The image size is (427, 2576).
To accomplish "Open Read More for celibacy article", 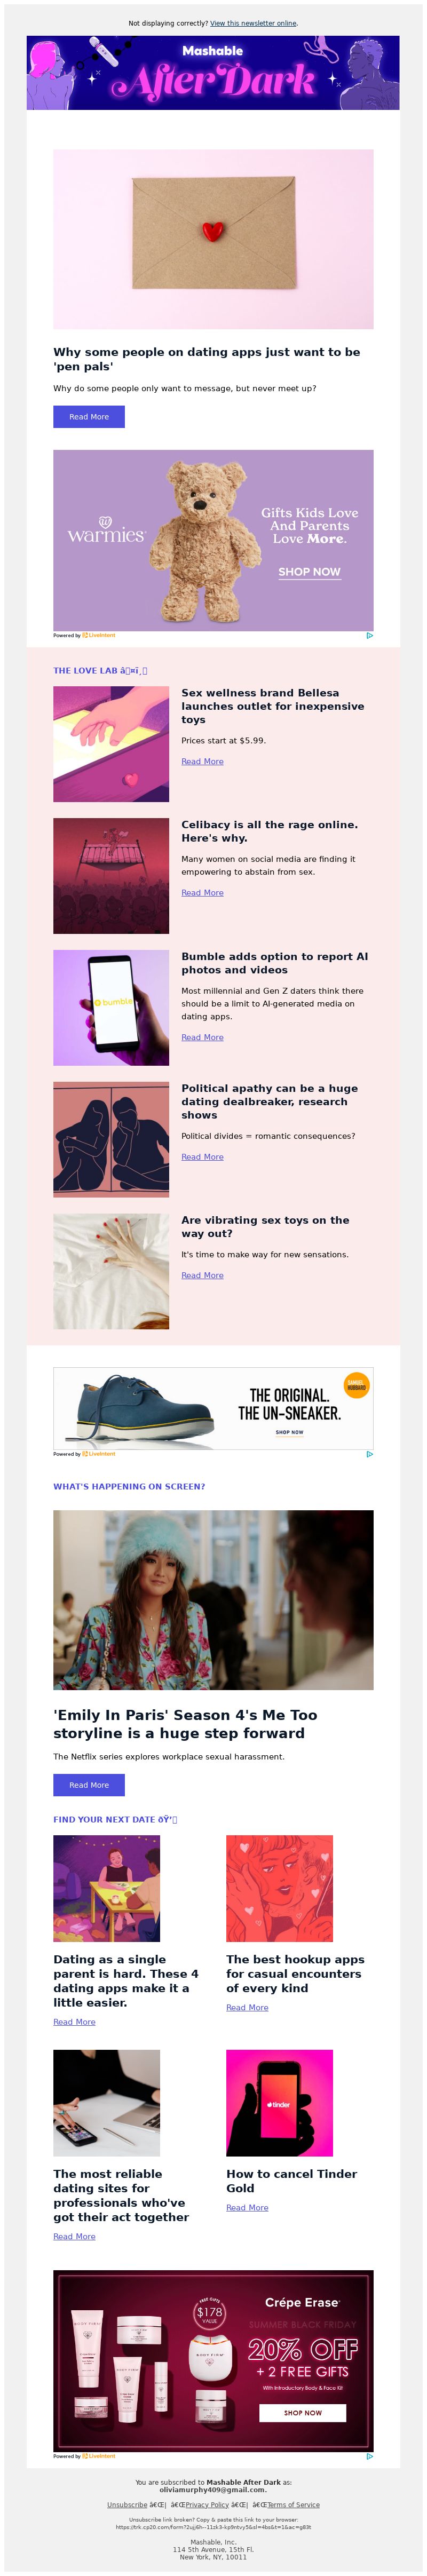I will tap(202, 893).
